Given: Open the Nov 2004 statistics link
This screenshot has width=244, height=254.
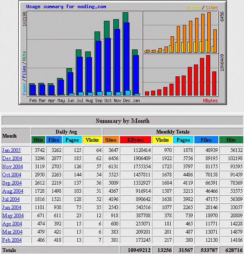Looking at the screenshot, I should (13, 167).
